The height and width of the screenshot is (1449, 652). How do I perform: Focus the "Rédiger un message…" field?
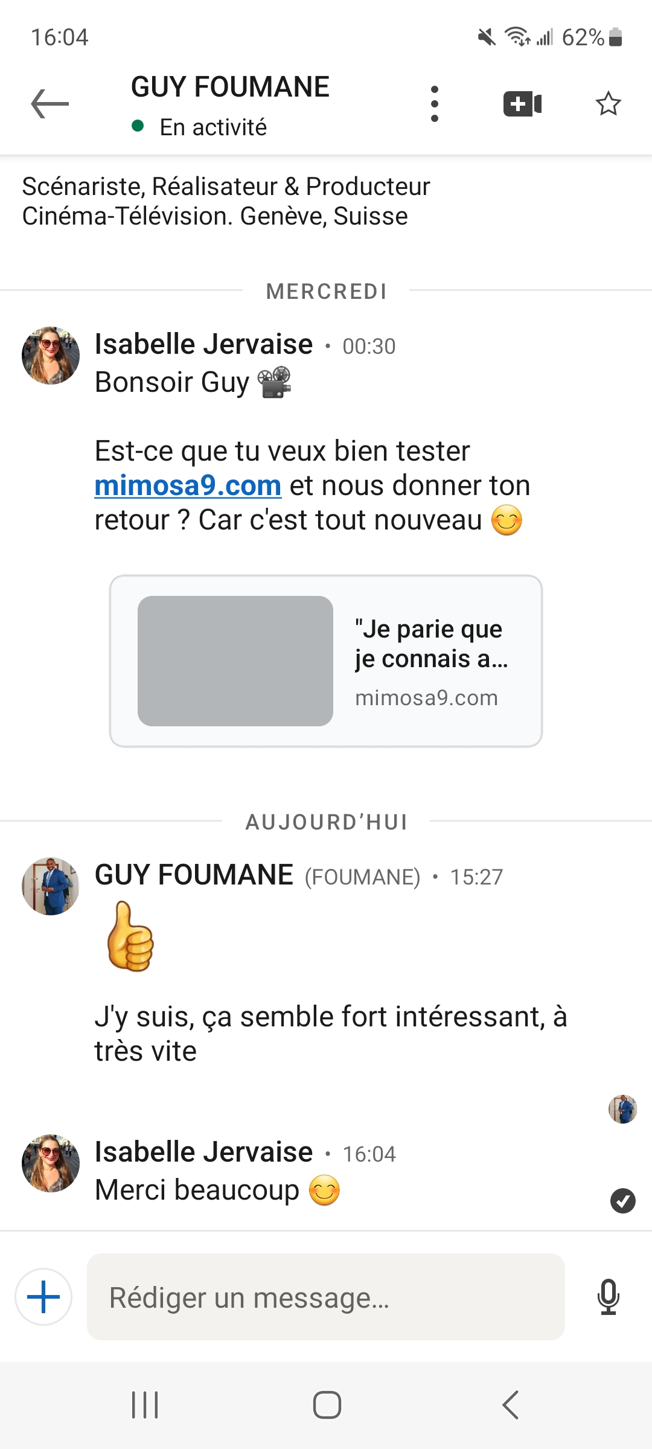click(x=326, y=1297)
